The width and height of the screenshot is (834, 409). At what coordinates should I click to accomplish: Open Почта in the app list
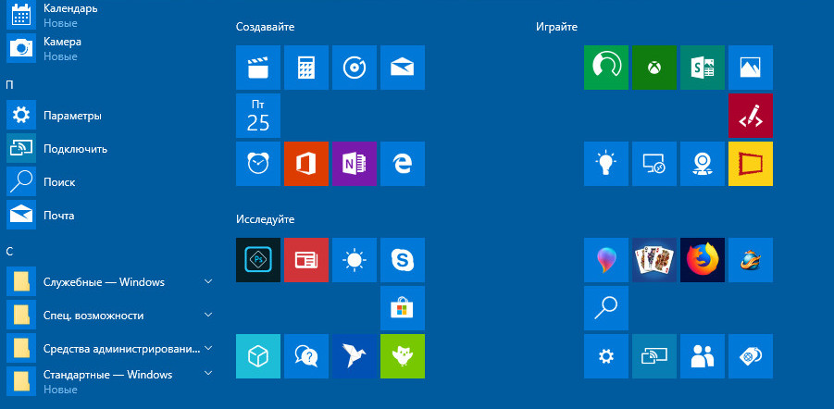(110, 215)
